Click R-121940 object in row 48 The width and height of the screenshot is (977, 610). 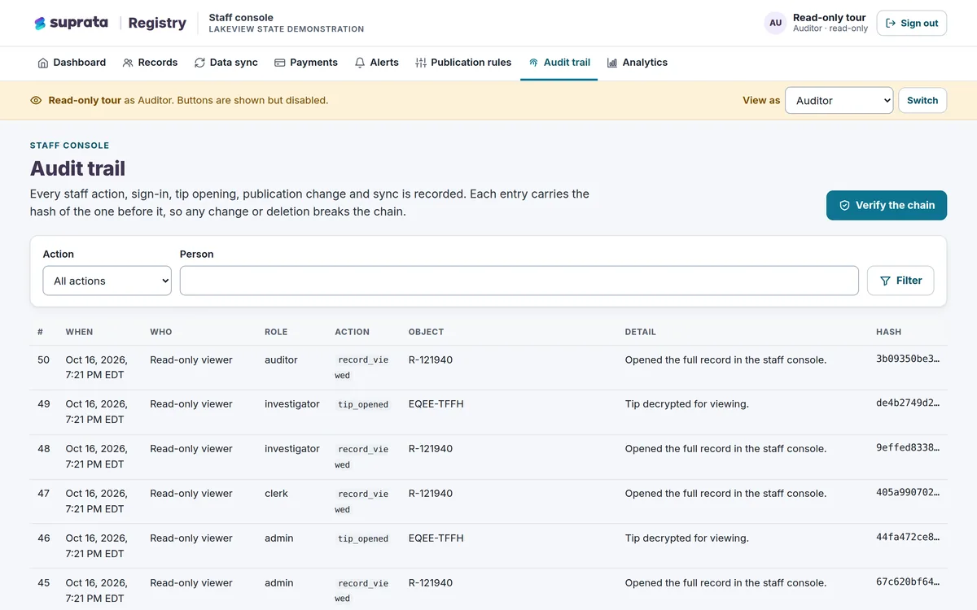(431, 449)
